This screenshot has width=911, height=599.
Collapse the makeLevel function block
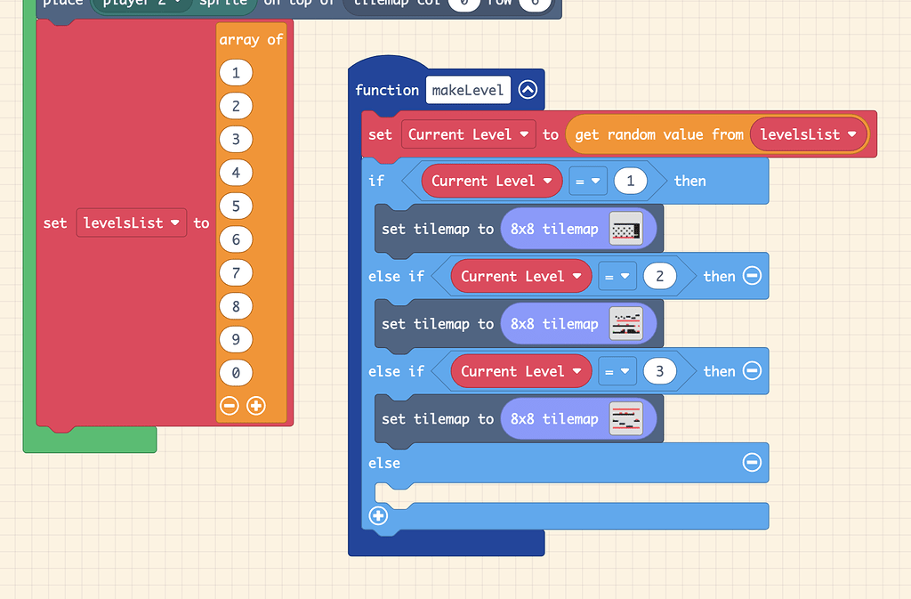click(528, 89)
